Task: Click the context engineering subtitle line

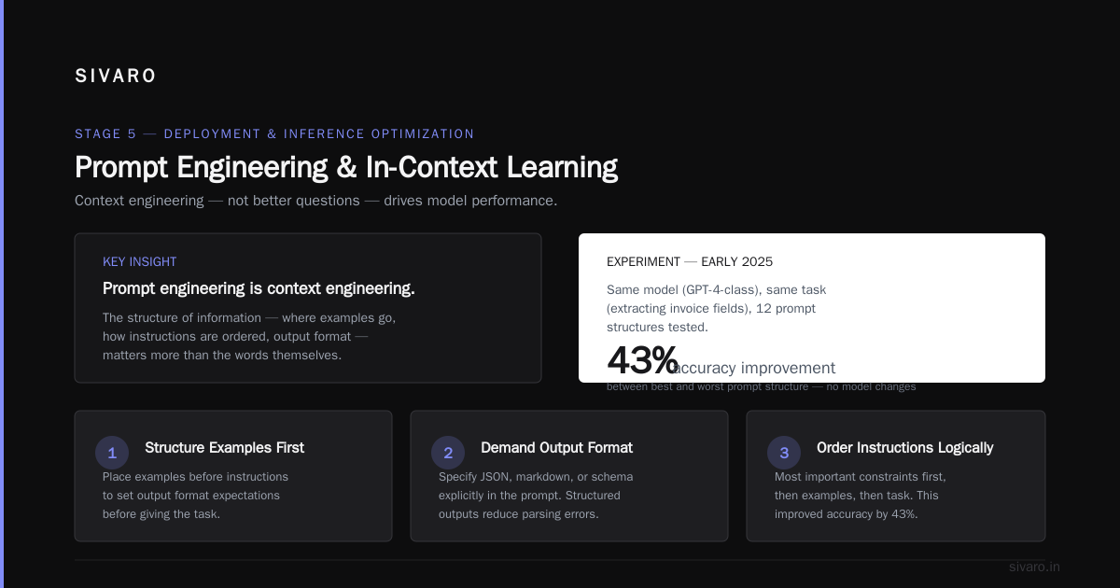Action: click(x=316, y=201)
